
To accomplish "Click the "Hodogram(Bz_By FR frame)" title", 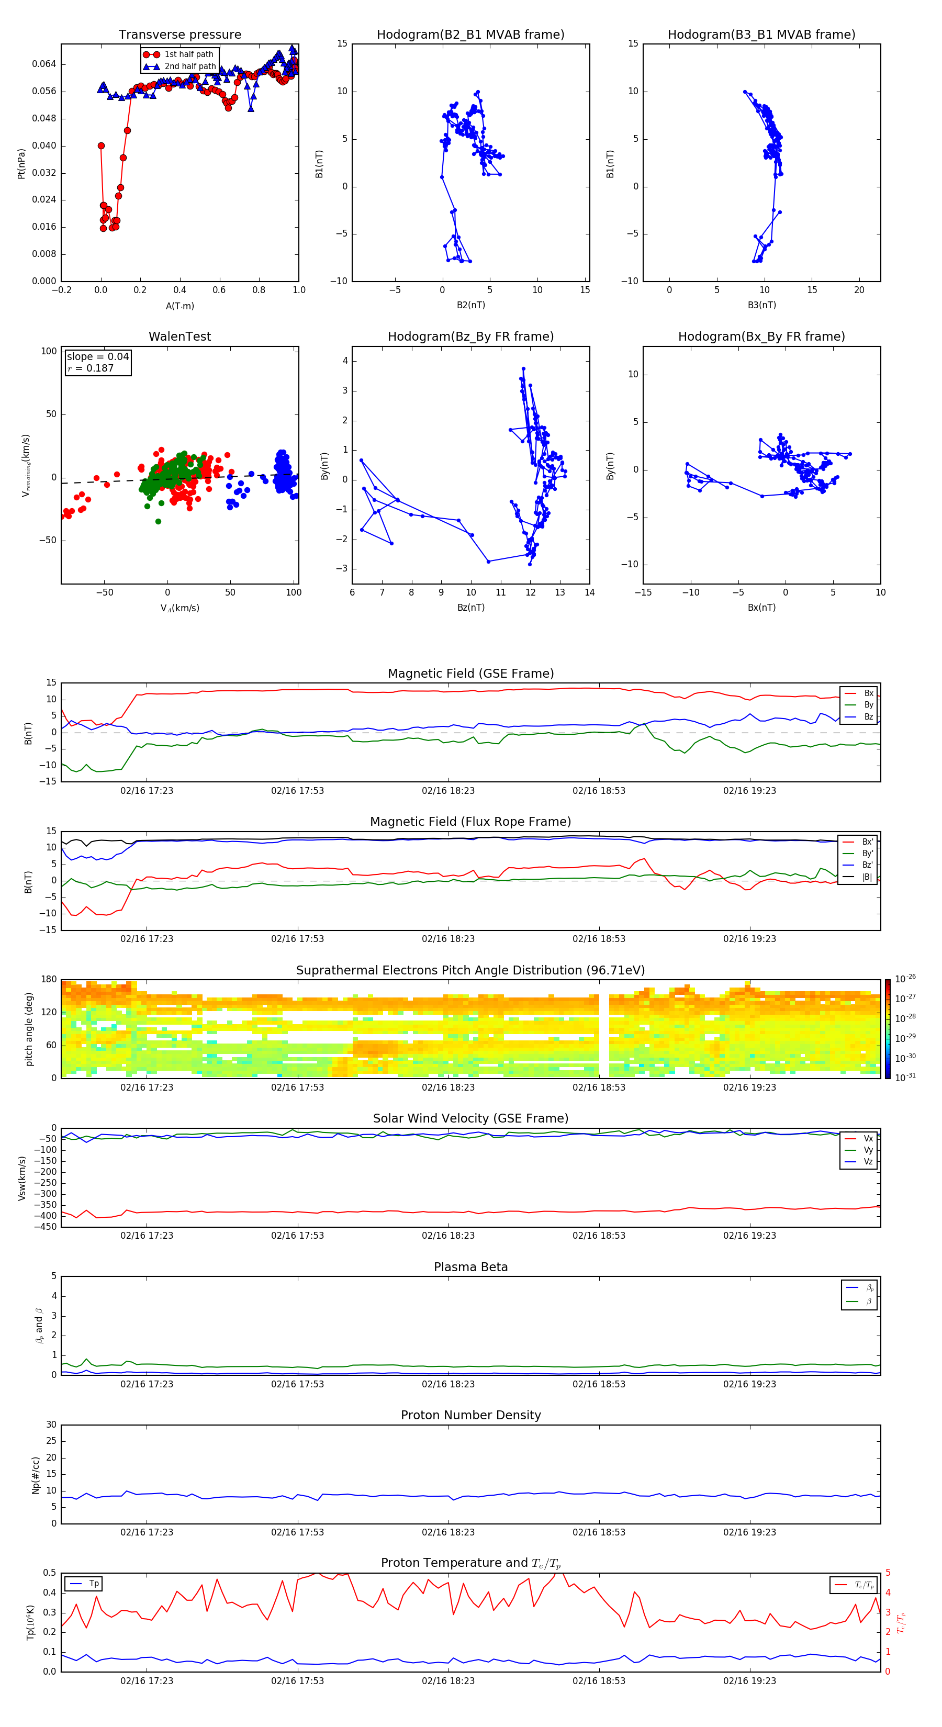I will click(x=470, y=337).
